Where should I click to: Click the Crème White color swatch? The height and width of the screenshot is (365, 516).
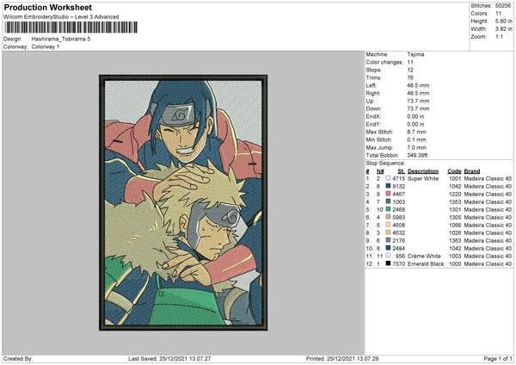(x=388, y=256)
